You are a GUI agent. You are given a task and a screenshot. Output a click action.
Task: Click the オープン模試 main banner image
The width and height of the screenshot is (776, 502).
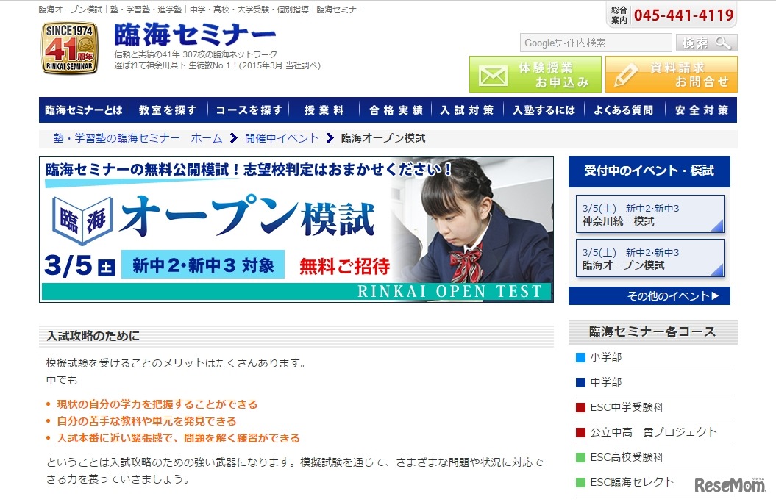pos(296,229)
